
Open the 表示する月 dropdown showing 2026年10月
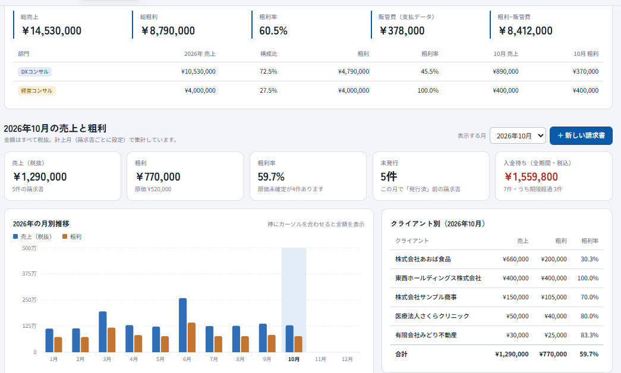point(518,135)
